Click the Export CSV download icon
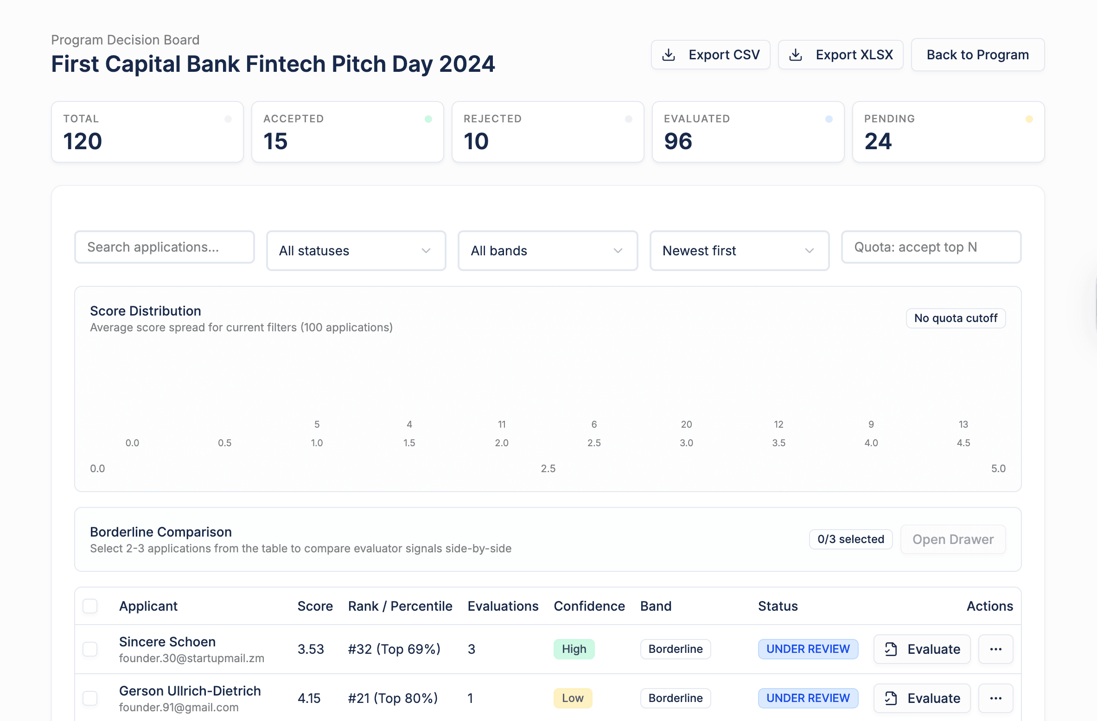The image size is (1097, 721). tap(669, 54)
